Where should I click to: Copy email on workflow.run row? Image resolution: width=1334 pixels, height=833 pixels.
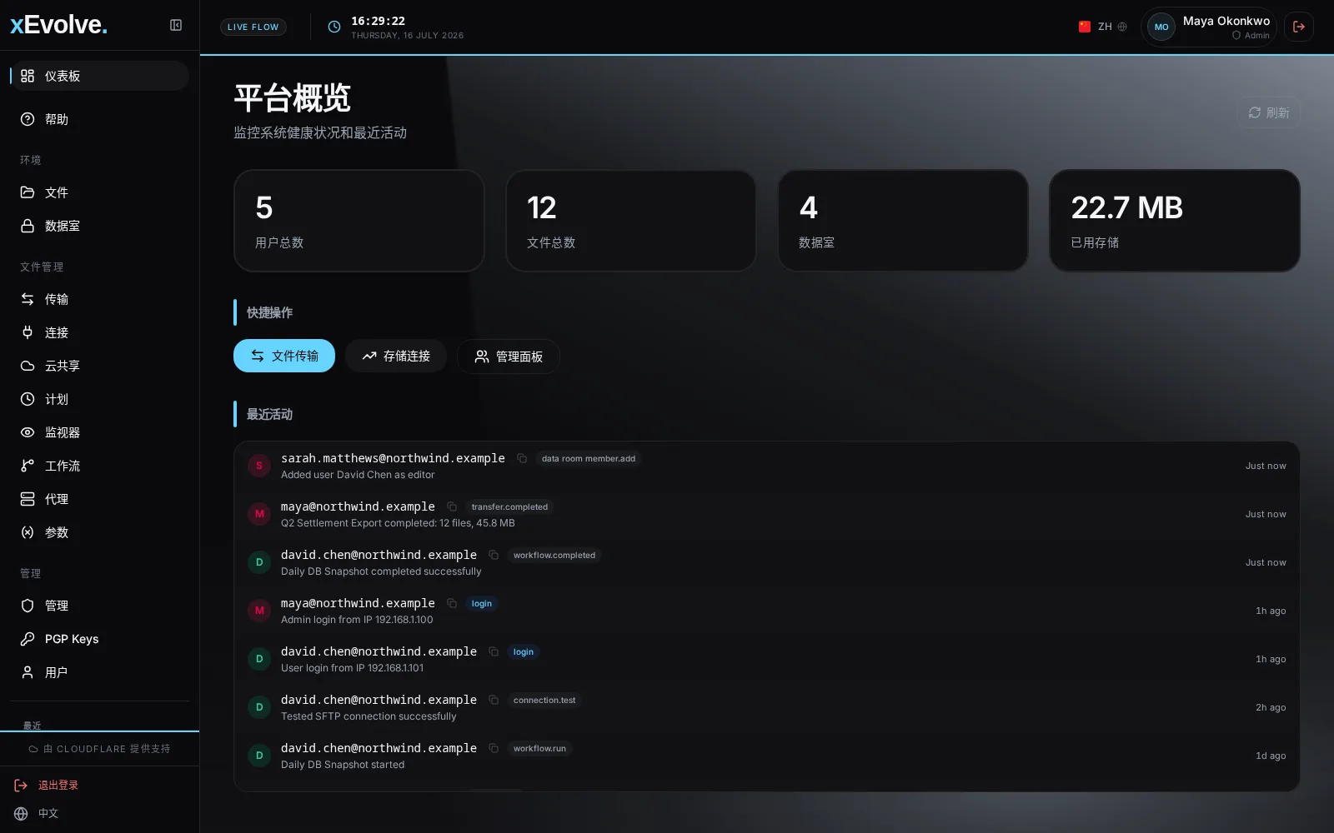(494, 748)
